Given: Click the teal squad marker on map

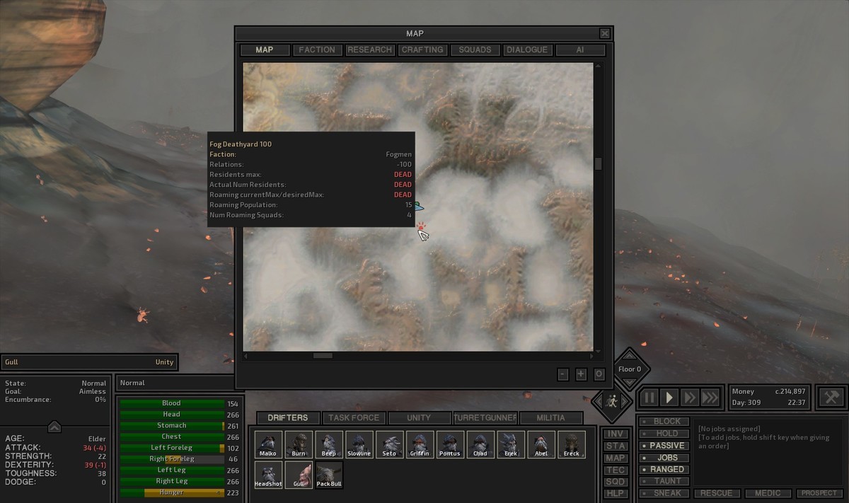Looking at the screenshot, I should point(419,207).
